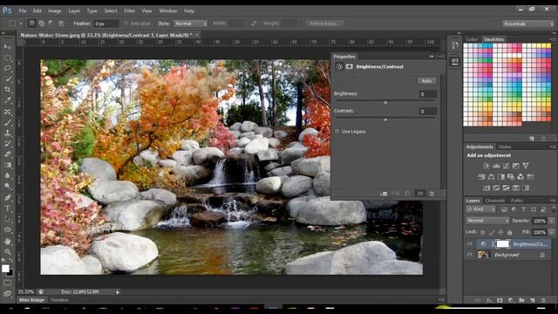Select the Clone Stamp tool

click(x=7, y=133)
